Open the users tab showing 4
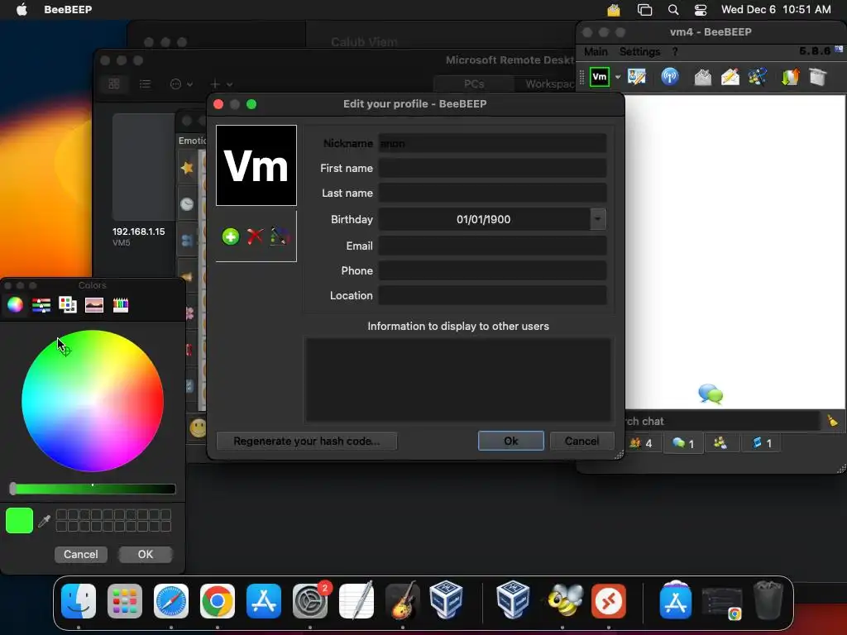This screenshot has height=635, width=847. point(641,443)
